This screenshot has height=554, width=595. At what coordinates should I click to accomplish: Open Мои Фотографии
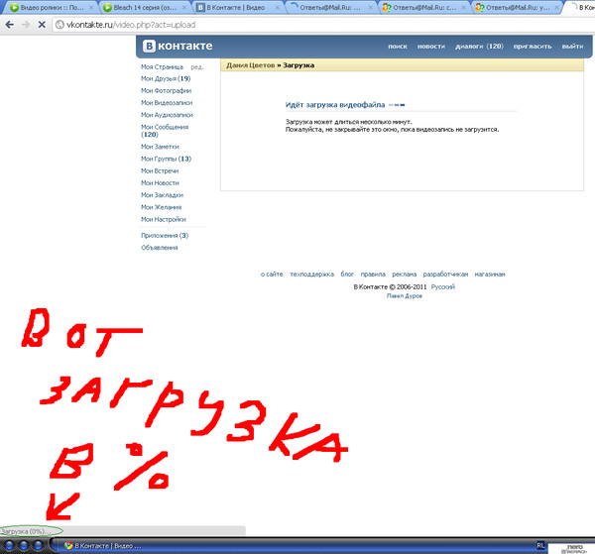(x=166, y=90)
